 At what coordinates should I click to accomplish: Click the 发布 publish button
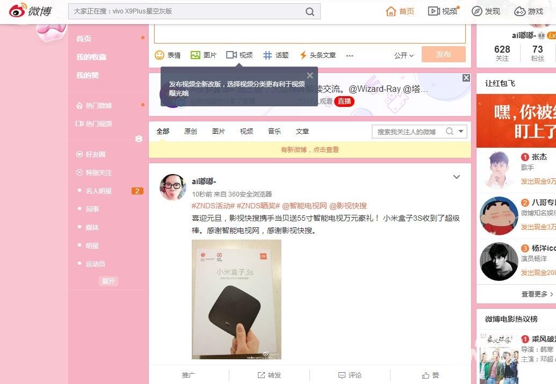click(443, 54)
